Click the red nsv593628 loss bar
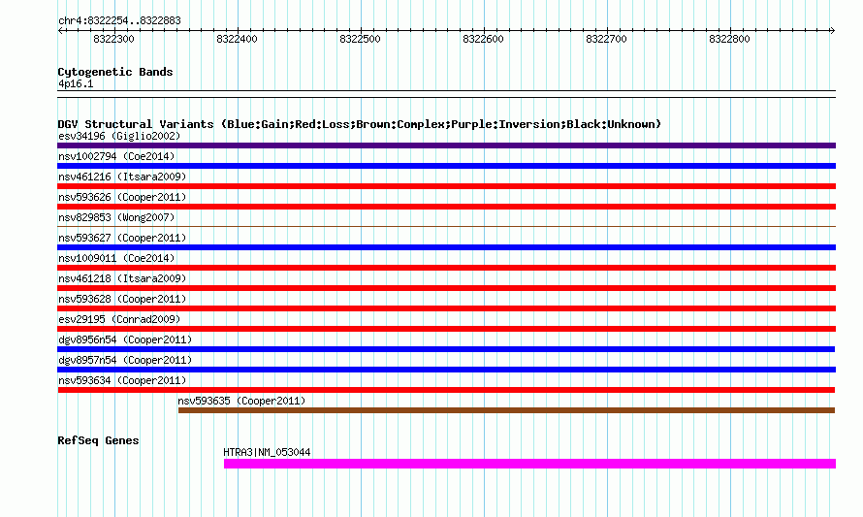Screen dimensions: 863x517 [x=446, y=308]
